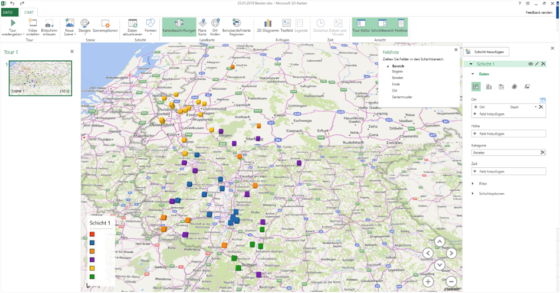
Task: Collapse the Schicht 1 layer section
Action: [x=471, y=64]
